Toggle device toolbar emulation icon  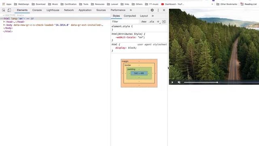(x=9, y=10)
